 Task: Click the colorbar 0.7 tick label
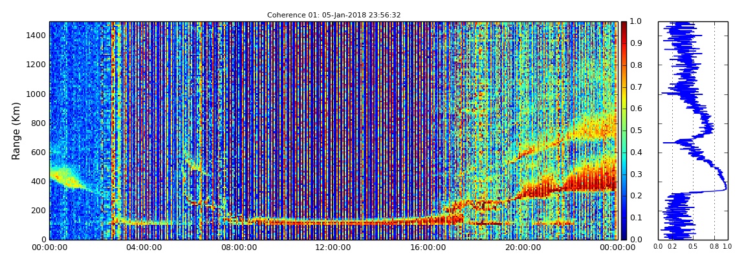click(635, 87)
